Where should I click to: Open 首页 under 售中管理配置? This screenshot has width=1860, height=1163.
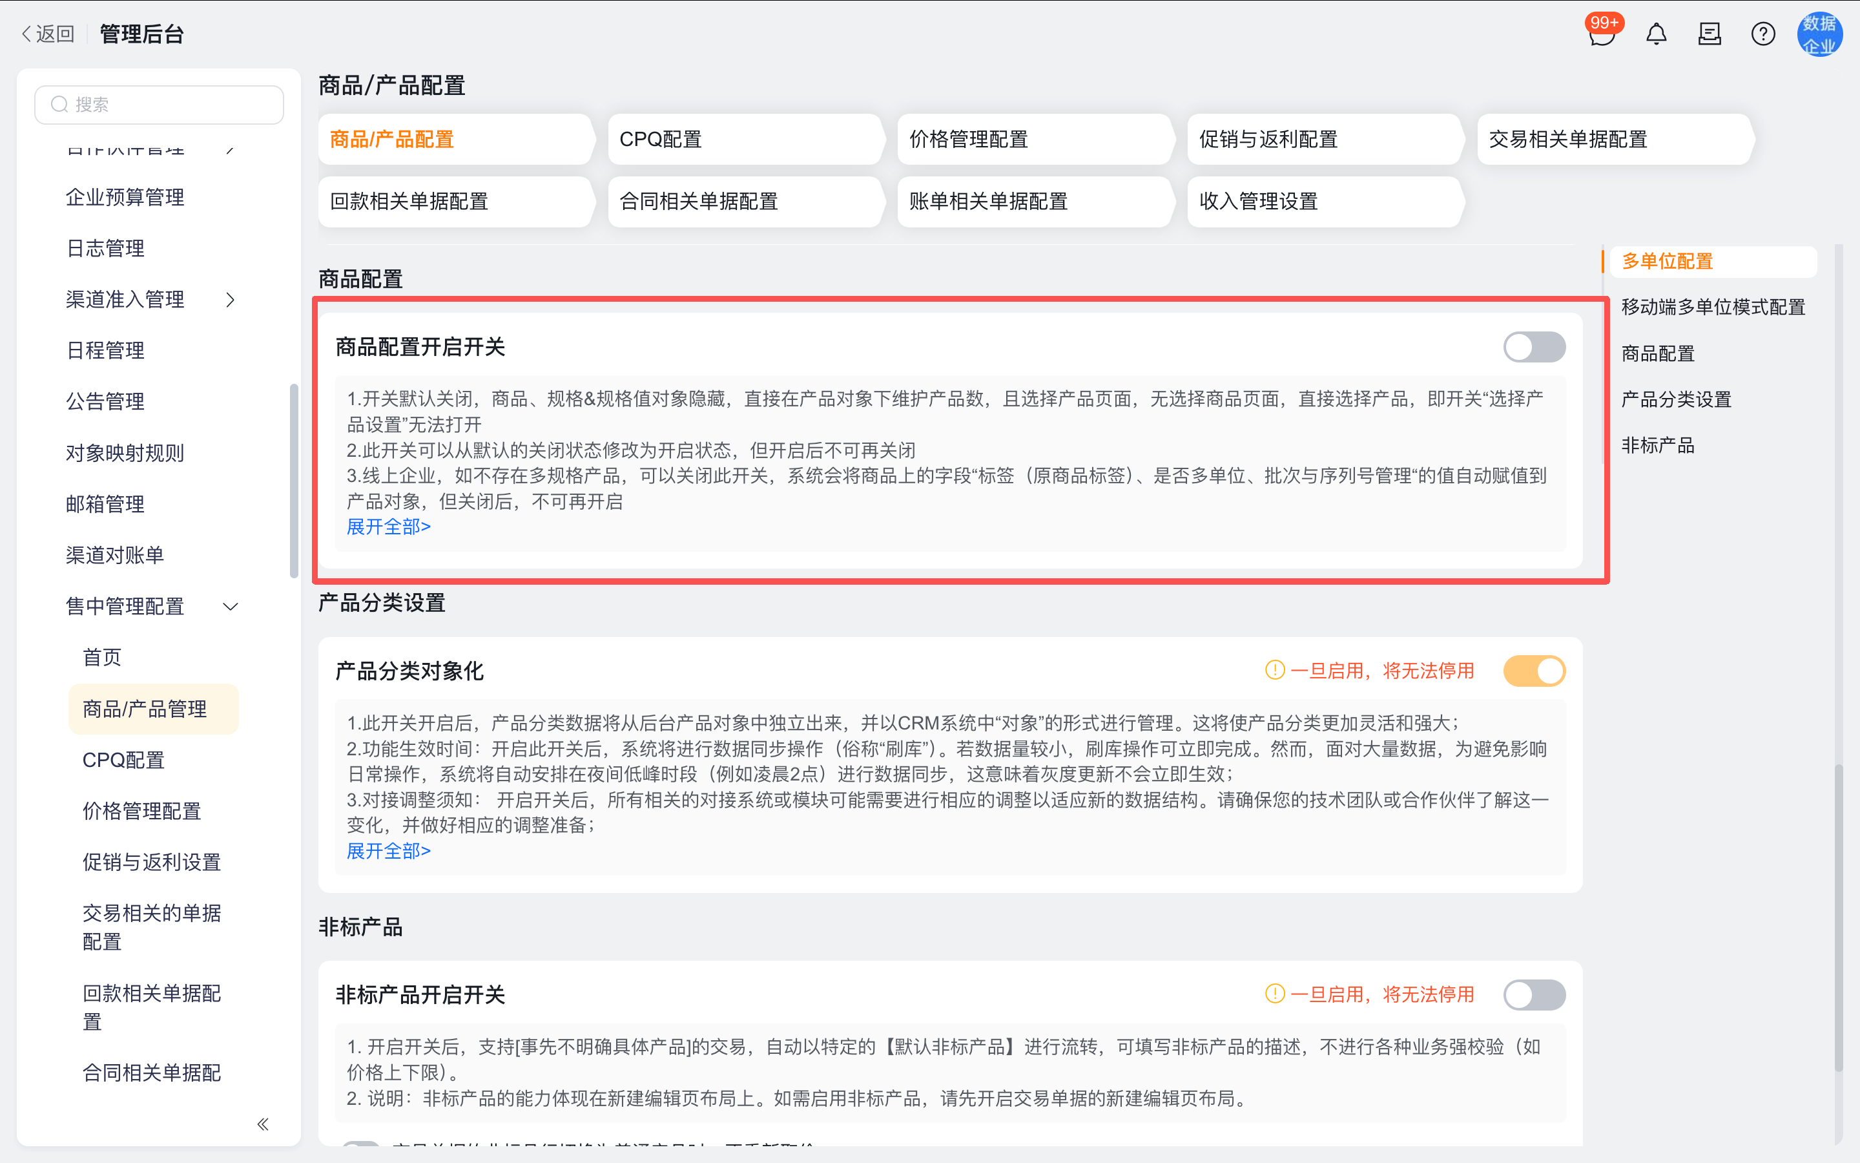(x=101, y=658)
